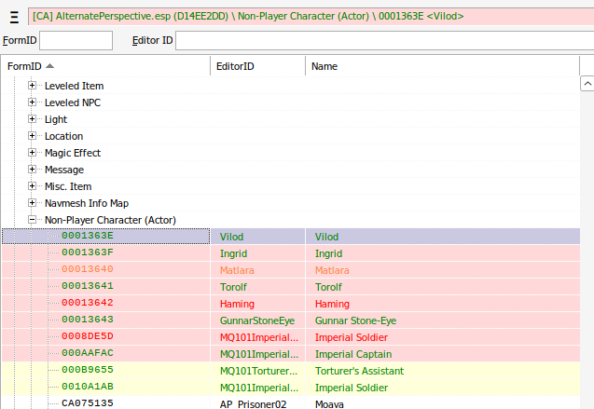Click the AP_Prisoner02 EditorID cell

tap(257, 403)
